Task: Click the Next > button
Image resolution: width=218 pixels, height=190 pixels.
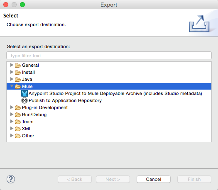Action: (113, 179)
